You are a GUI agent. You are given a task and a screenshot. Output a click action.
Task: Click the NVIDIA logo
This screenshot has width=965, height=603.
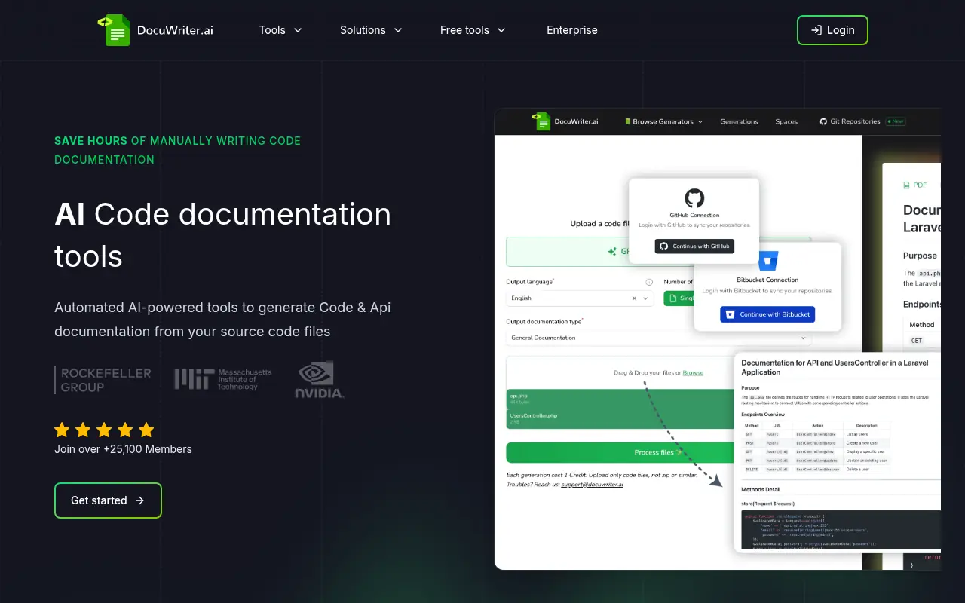tap(318, 379)
